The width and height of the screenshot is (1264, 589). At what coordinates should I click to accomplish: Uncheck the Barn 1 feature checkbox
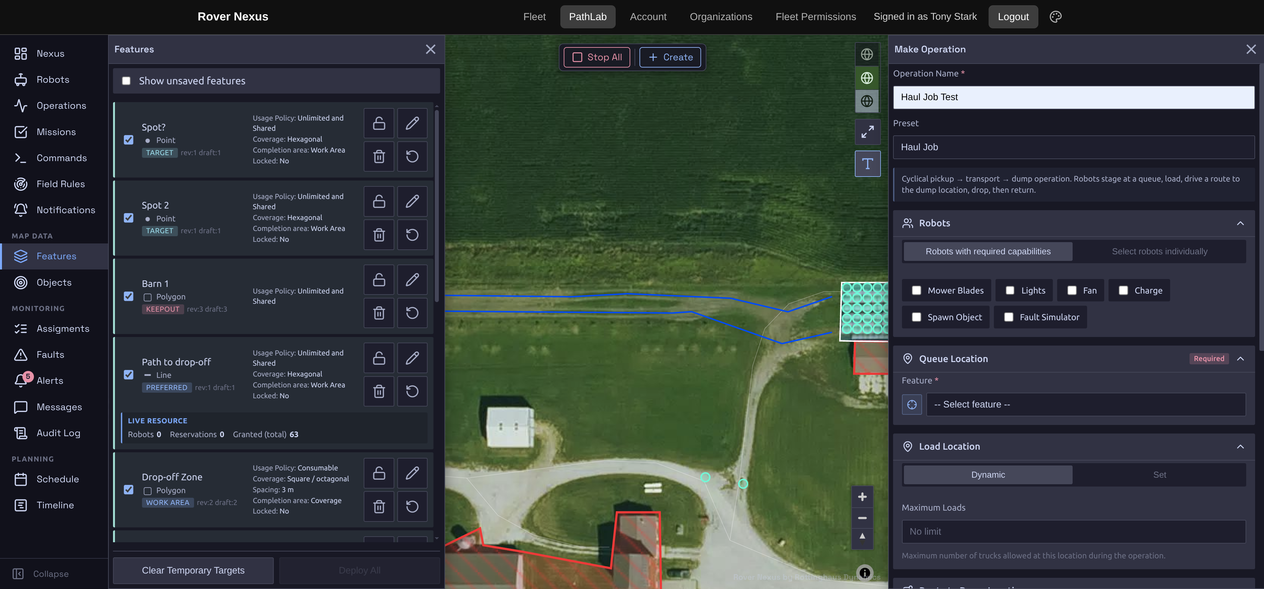coord(128,296)
